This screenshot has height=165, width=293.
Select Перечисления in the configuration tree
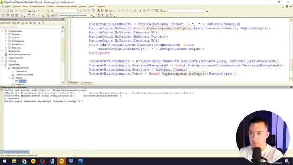tap(16, 58)
